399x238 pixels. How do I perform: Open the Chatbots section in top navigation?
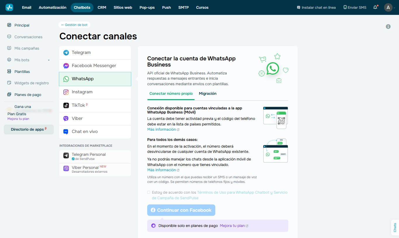coord(82,7)
